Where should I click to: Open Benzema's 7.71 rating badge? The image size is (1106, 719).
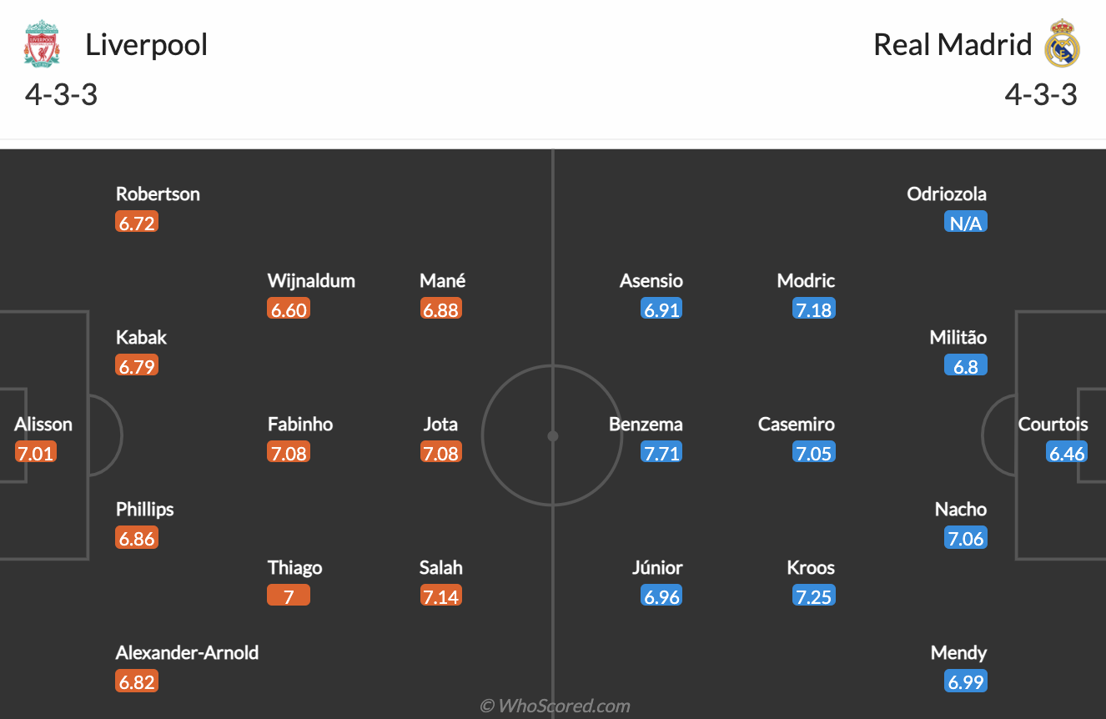(661, 453)
